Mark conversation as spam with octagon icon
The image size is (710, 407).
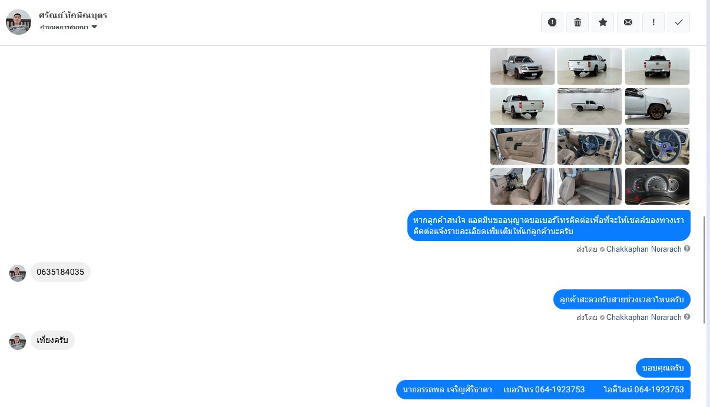[552, 22]
